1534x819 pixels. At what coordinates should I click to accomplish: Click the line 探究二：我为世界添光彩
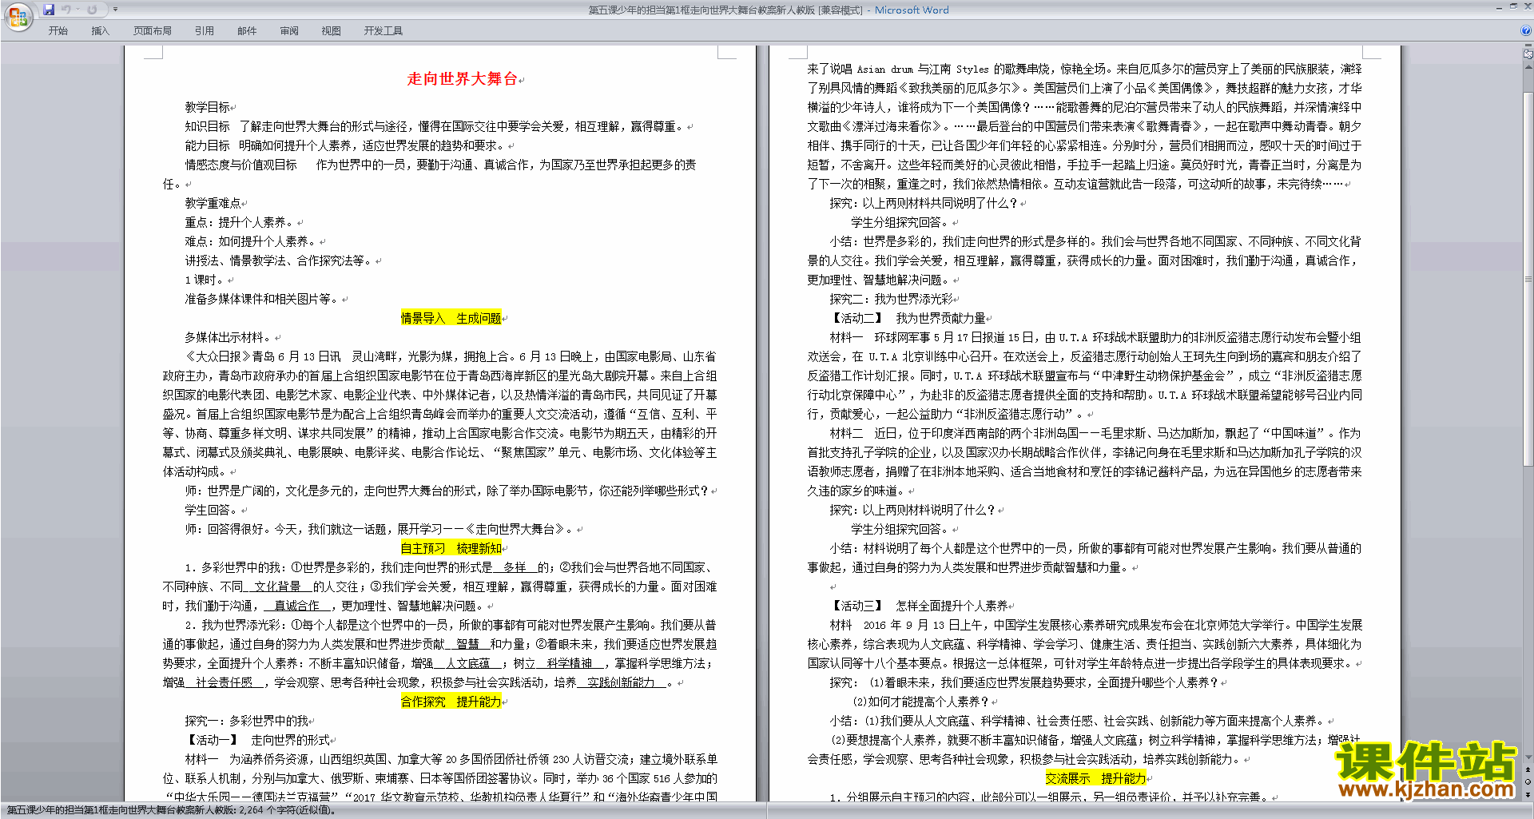point(892,299)
